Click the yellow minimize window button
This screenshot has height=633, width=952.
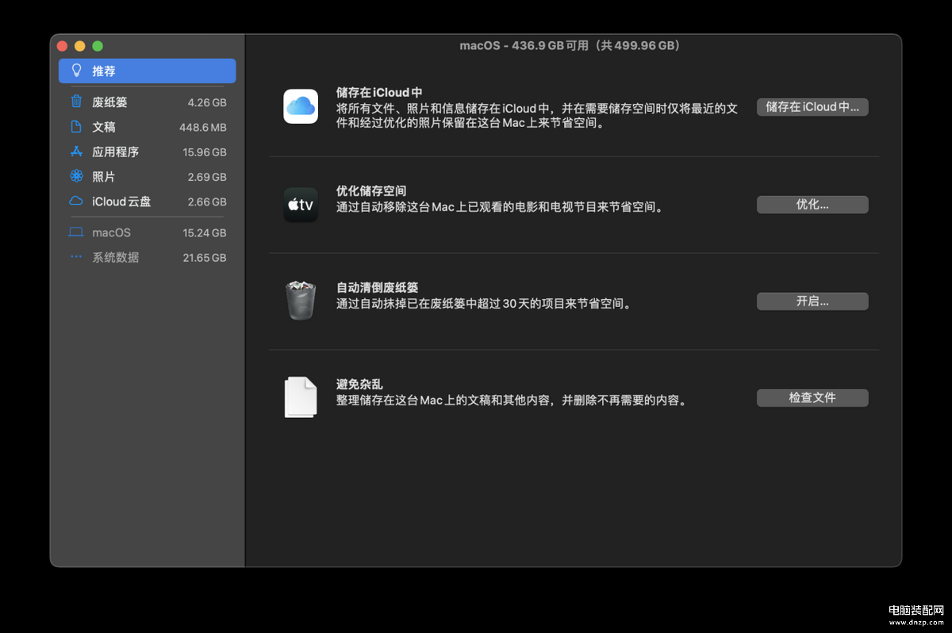click(79, 47)
